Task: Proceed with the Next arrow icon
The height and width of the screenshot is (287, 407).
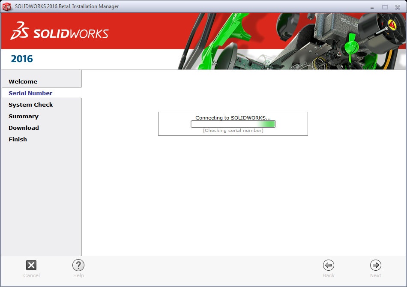Action: pos(376,265)
